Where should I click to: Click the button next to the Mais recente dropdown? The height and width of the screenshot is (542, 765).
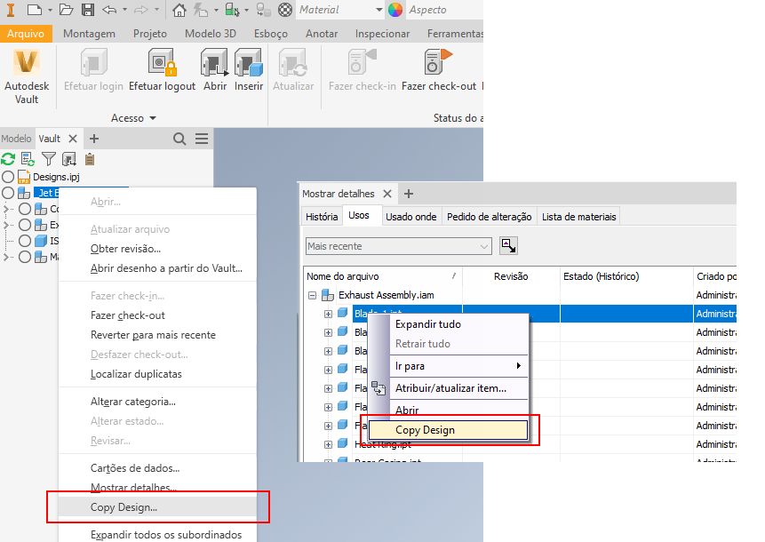508,246
